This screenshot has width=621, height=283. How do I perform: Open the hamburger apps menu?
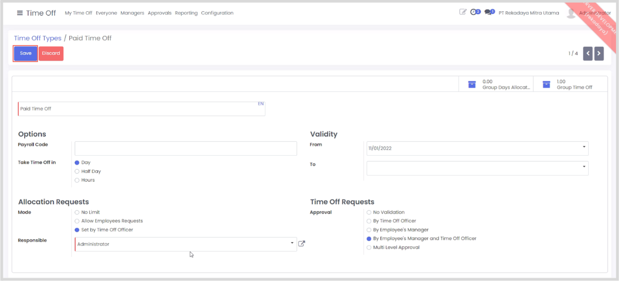point(20,13)
